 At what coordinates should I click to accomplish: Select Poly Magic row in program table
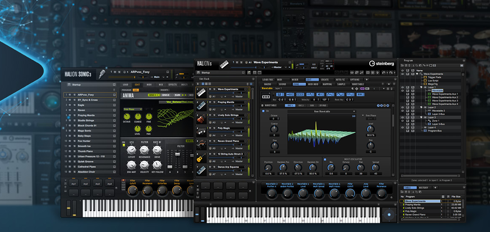tap(431, 211)
